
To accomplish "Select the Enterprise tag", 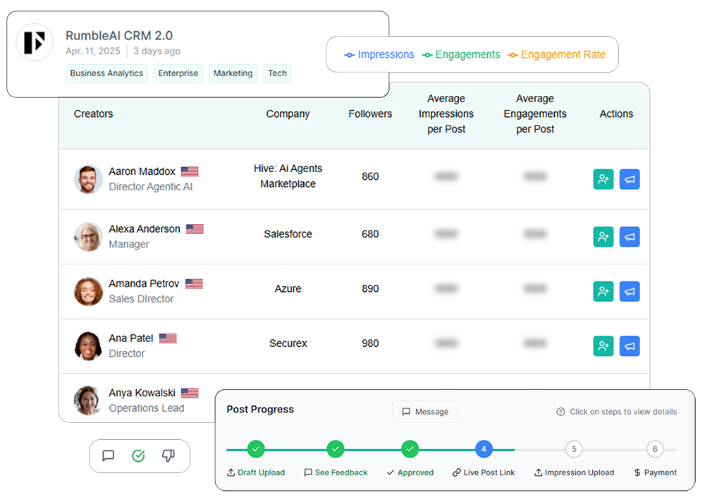I will coord(178,73).
